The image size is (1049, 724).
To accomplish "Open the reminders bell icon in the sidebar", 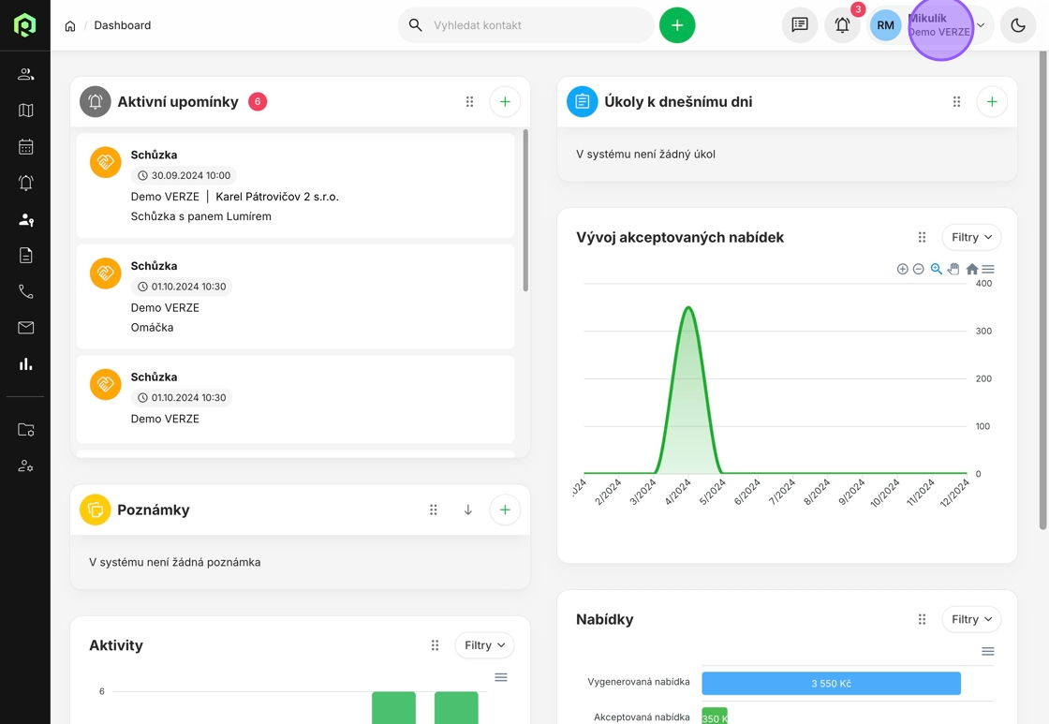I will point(25,183).
